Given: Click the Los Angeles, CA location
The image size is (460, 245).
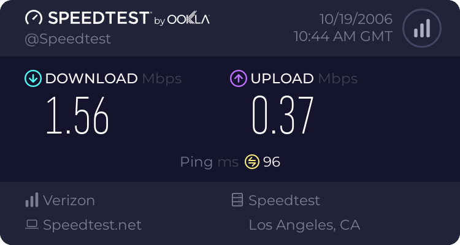Looking at the screenshot, I should click(x=304, y=225).
